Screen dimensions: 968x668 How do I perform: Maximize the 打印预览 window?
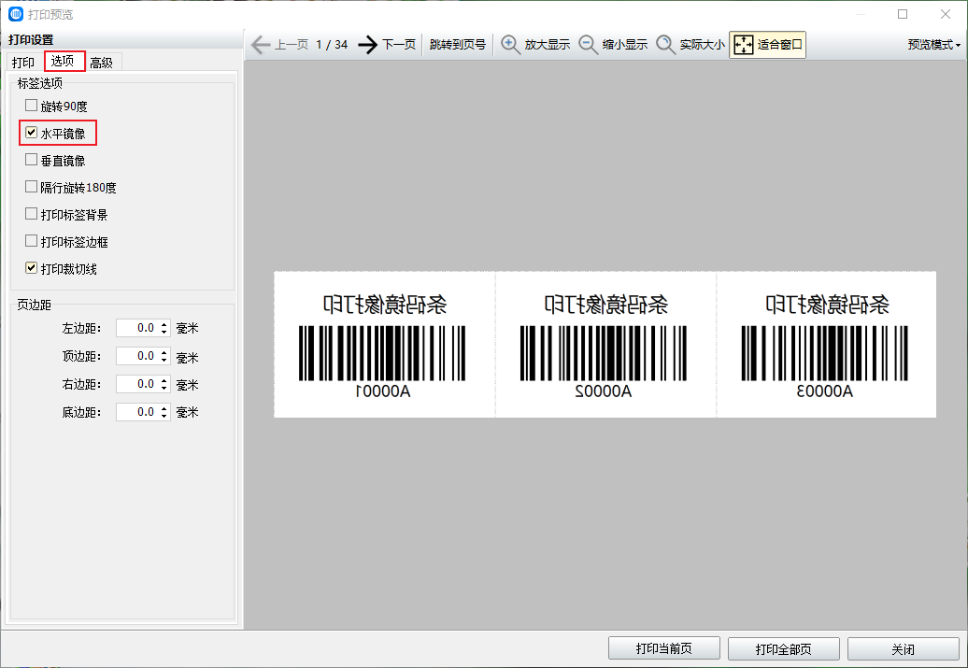(903, 14)
